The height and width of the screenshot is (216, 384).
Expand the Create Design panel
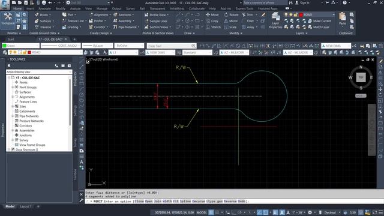(x=101, y=33)
